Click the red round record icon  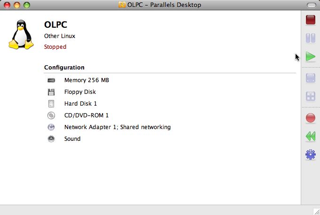point(310,118)
